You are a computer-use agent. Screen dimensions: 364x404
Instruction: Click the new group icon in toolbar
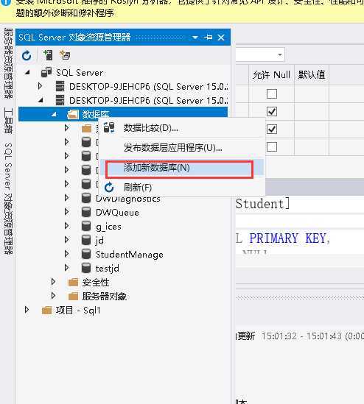(x=65, y=55)
